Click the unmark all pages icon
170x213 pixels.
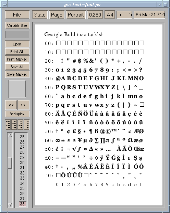pyautogui.click(x=27, y=125)
